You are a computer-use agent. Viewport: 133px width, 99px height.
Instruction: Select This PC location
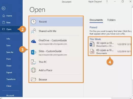[56, 62]
